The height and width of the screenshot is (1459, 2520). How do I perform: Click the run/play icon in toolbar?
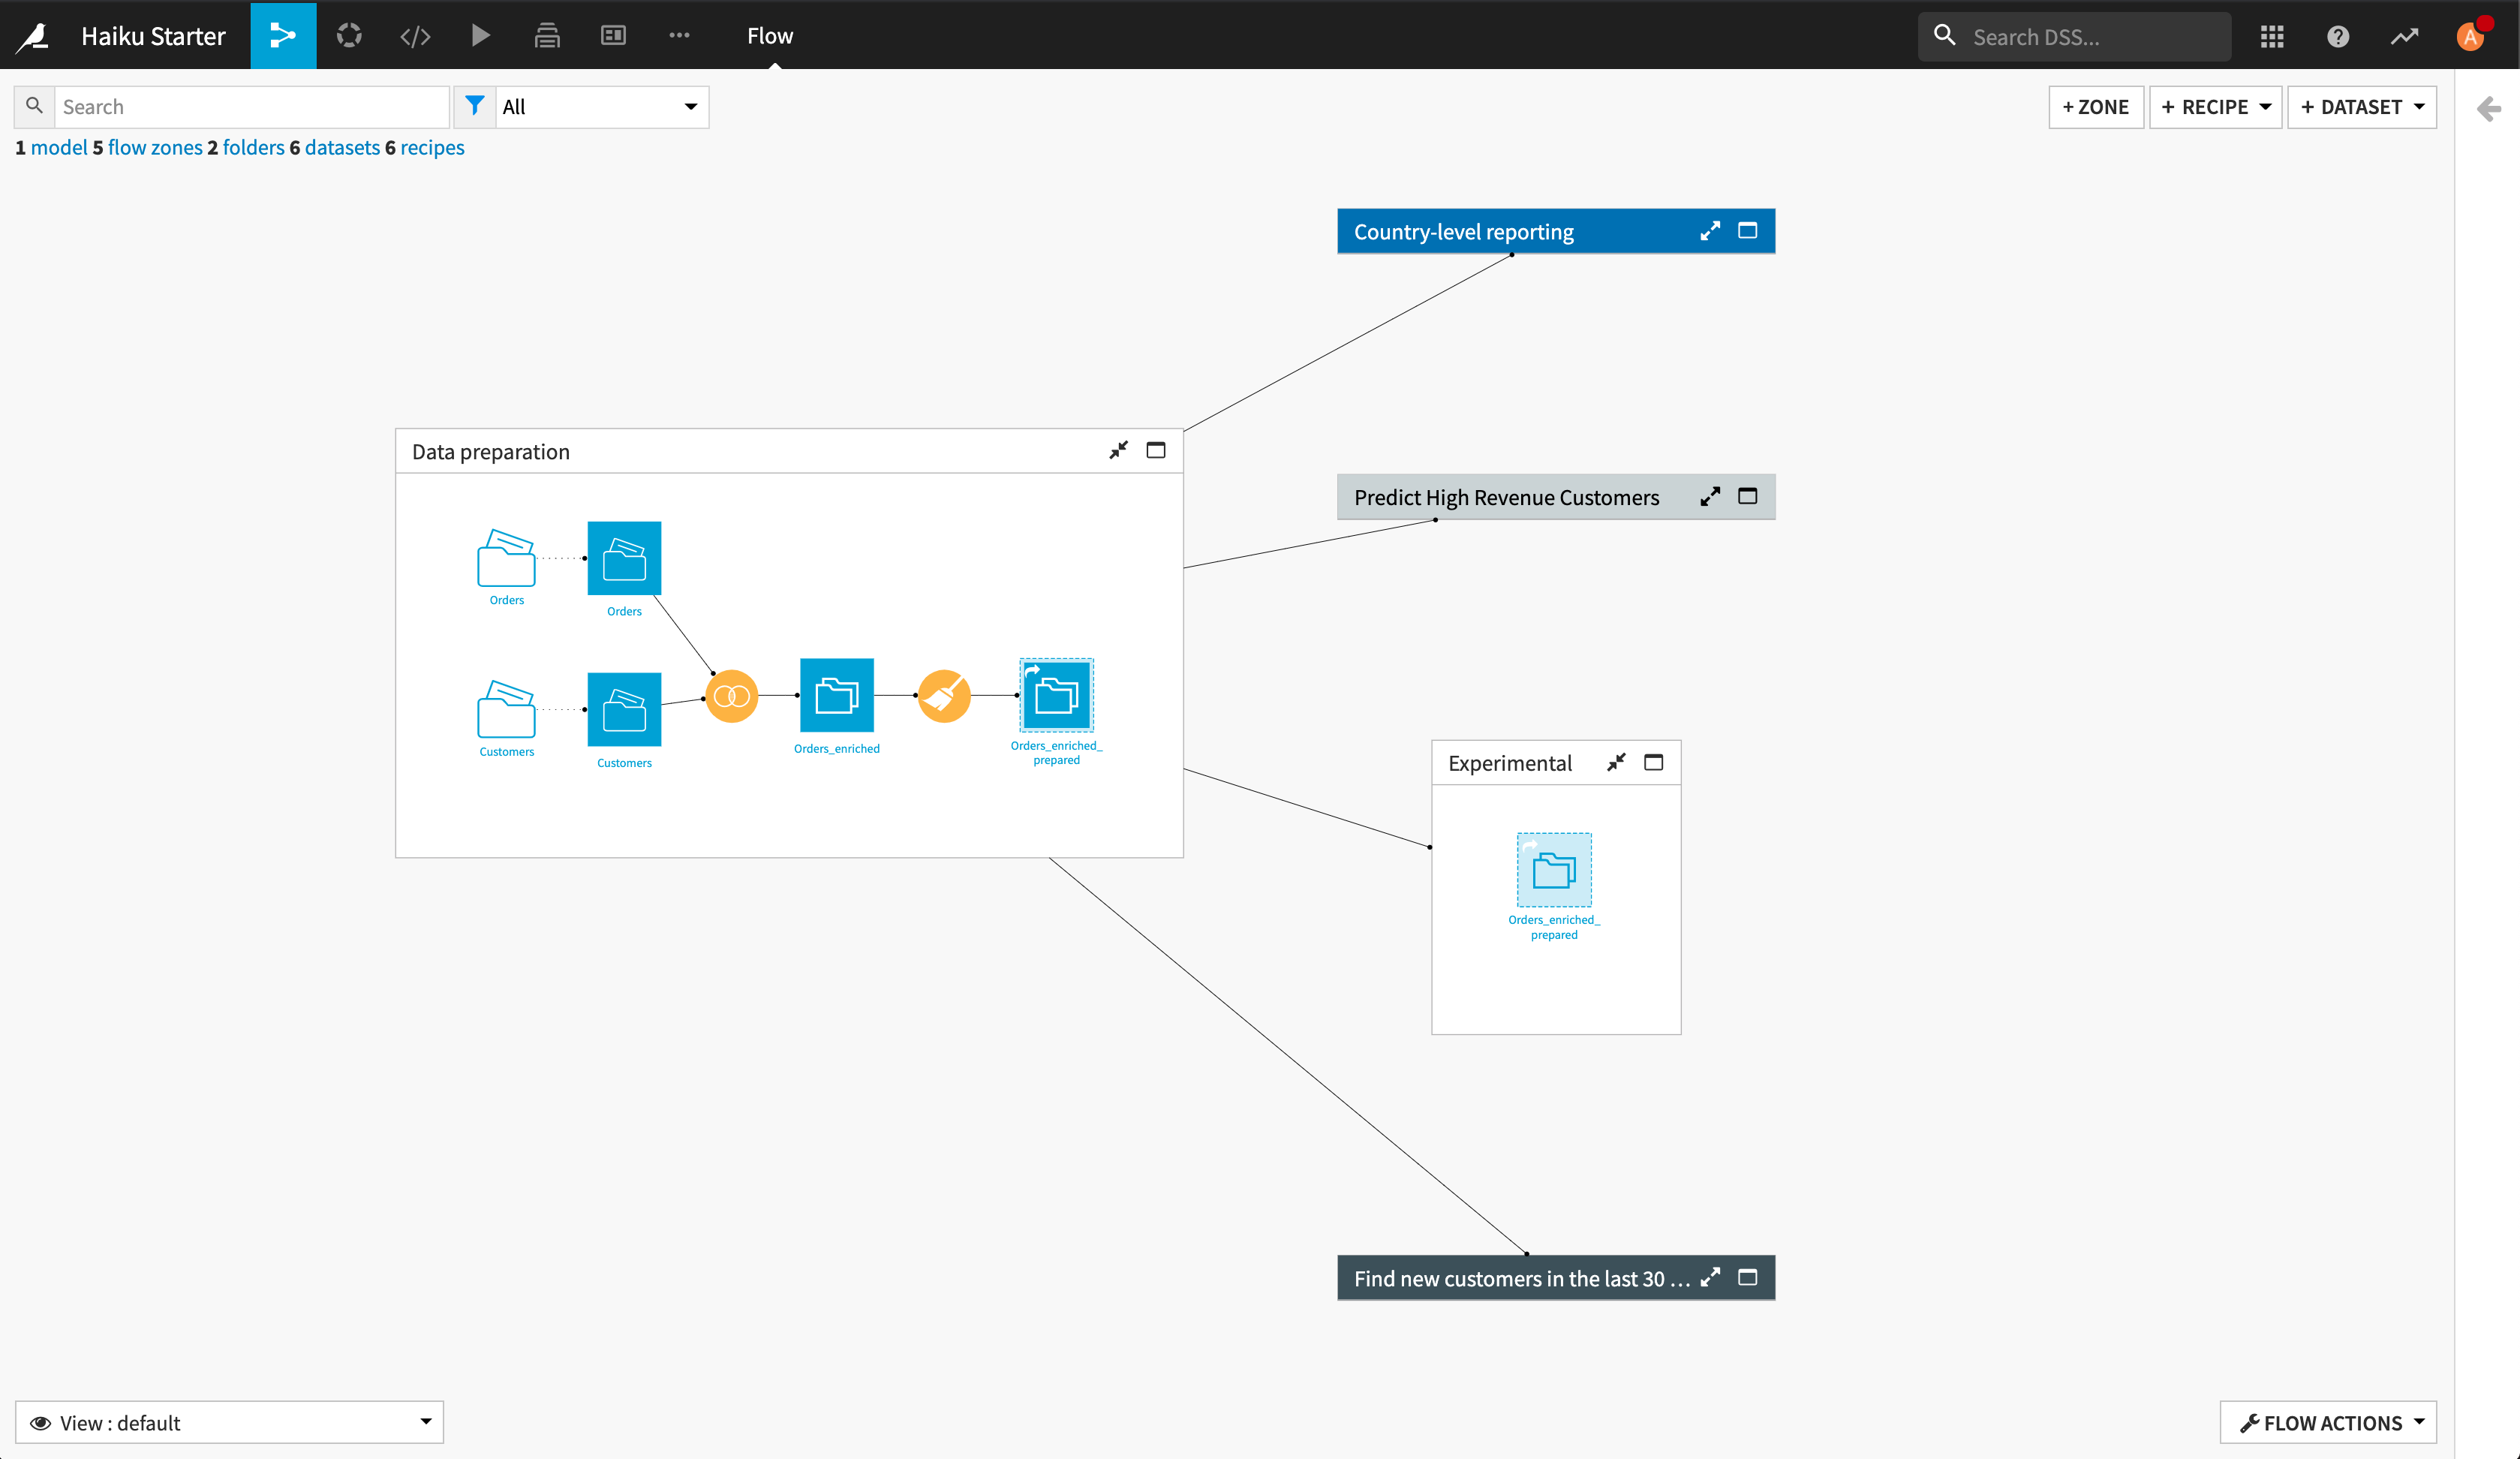point(481,35)
